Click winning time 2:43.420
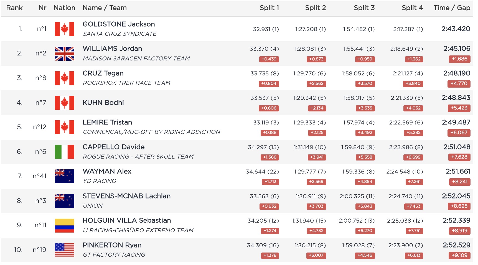The width and height of the screenshot is (478, 265). [456, 29]
